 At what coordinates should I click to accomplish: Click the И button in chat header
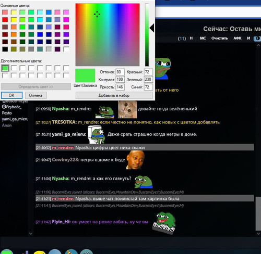248,39
